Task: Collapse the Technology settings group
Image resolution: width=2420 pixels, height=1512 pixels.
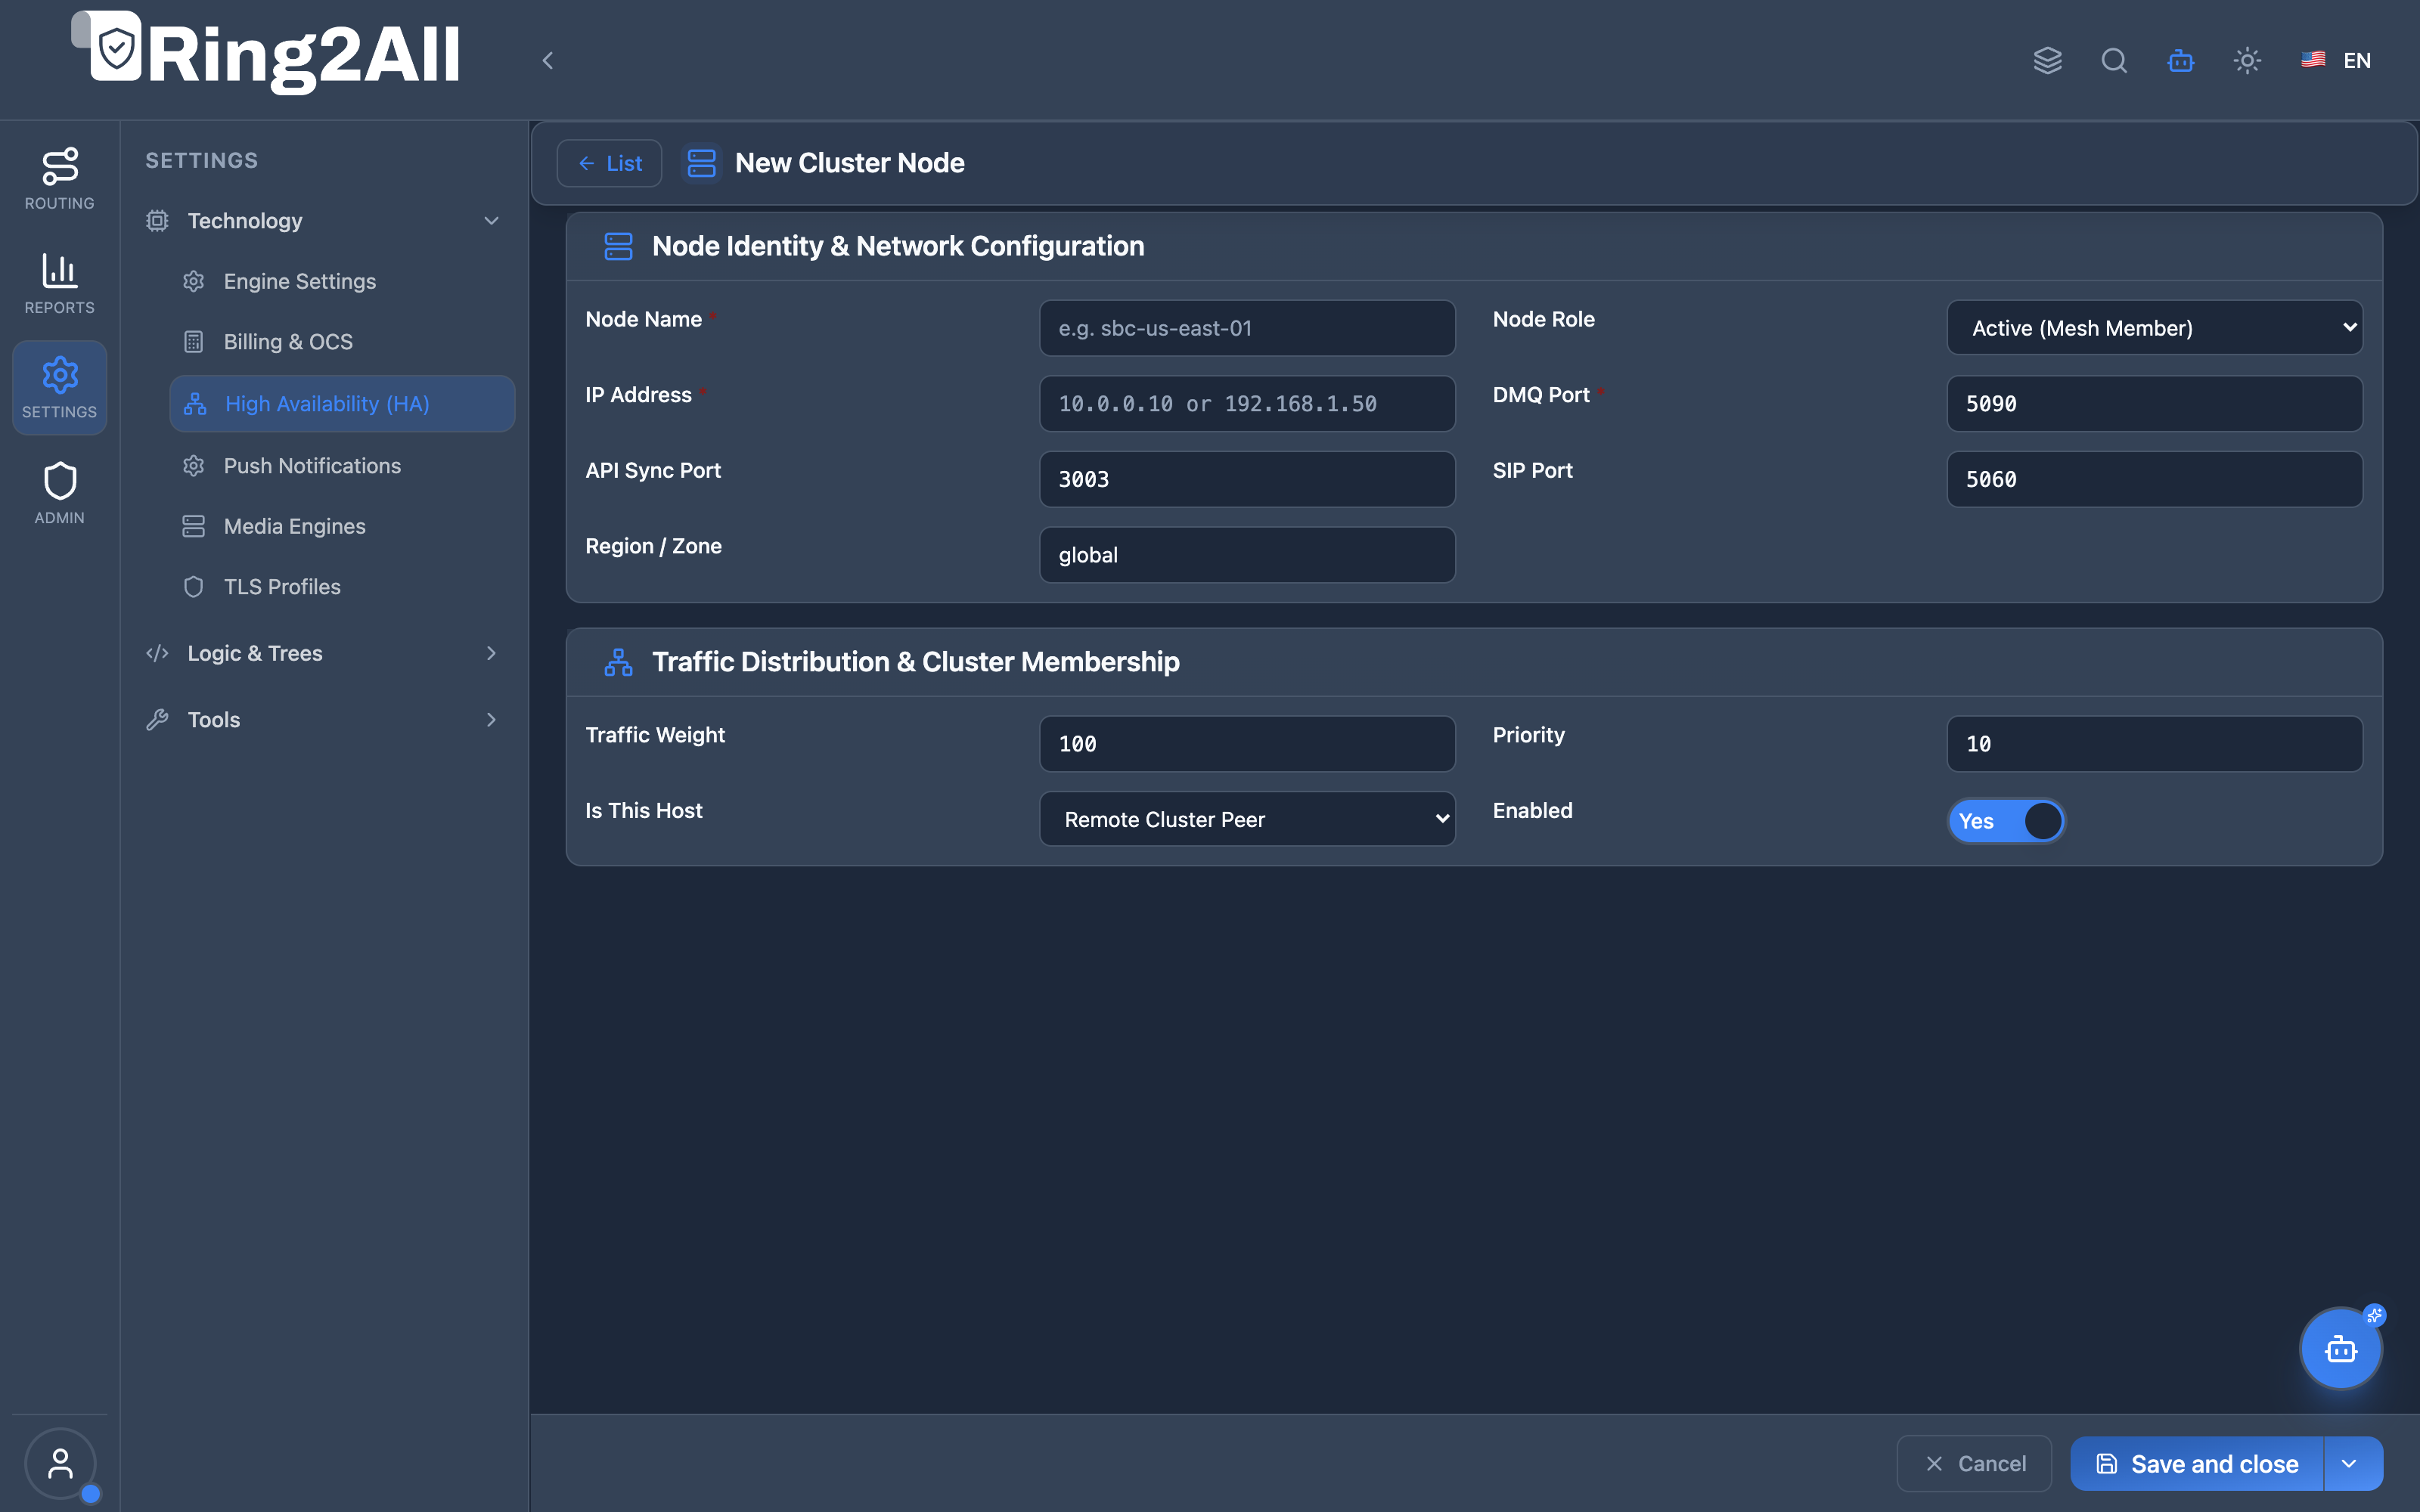Action: pos(323,221)
